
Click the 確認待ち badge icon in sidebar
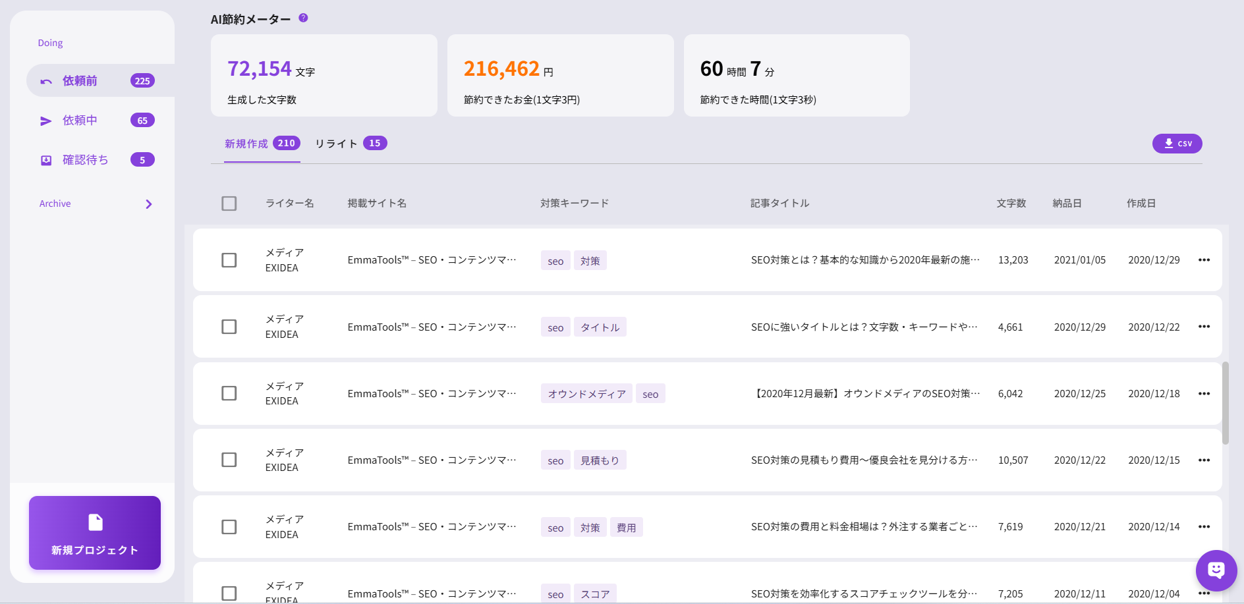44,159
